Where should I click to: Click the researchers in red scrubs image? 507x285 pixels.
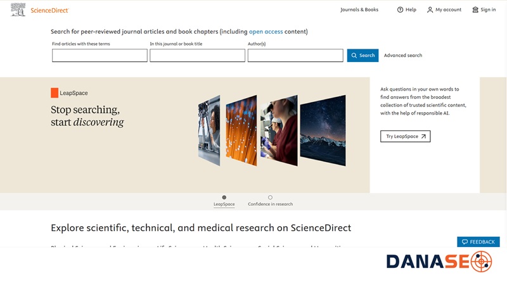[279, 130]
